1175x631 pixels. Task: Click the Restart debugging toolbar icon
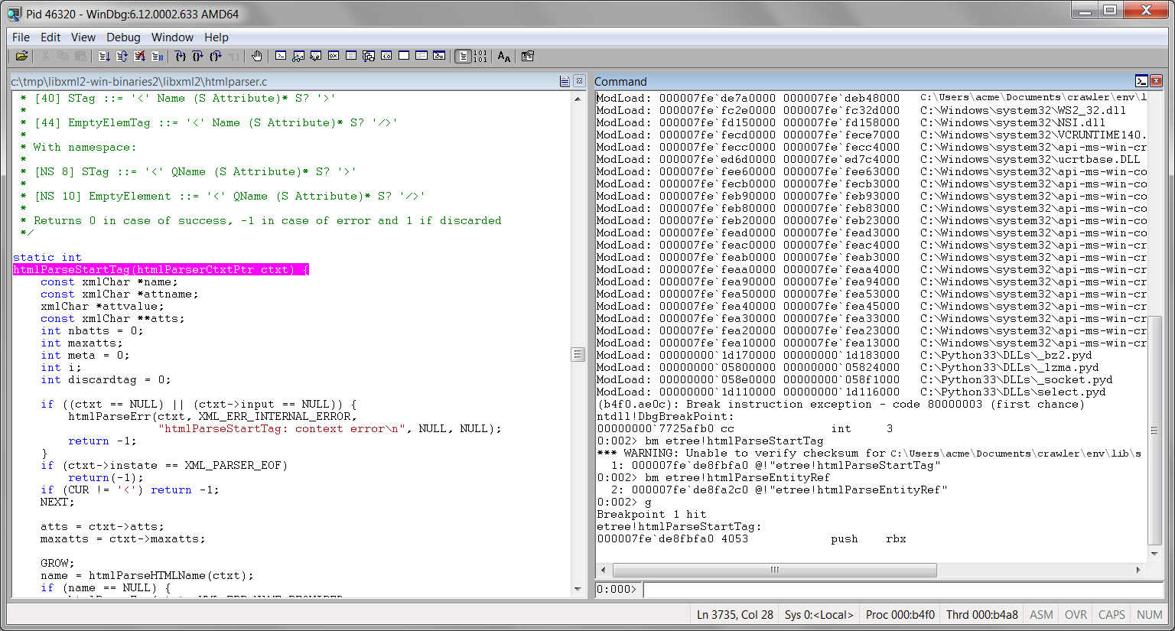122,56
